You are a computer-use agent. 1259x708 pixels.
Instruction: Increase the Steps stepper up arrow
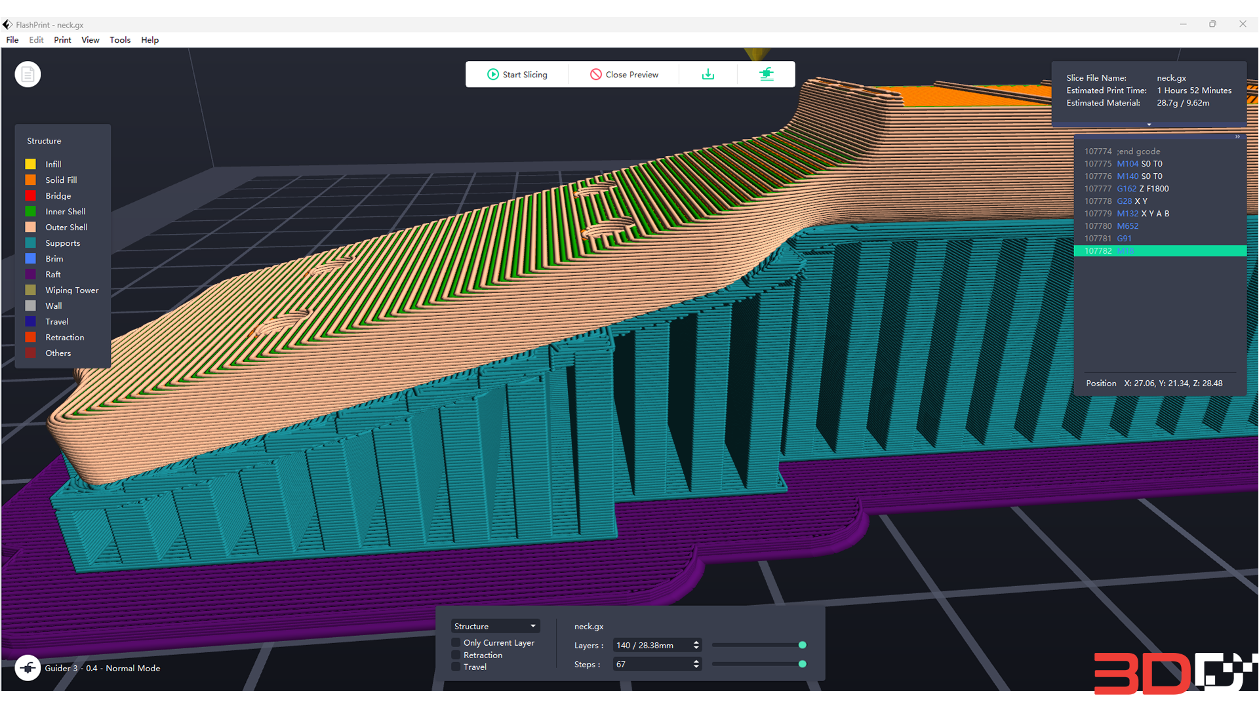[x=696, y=661]
